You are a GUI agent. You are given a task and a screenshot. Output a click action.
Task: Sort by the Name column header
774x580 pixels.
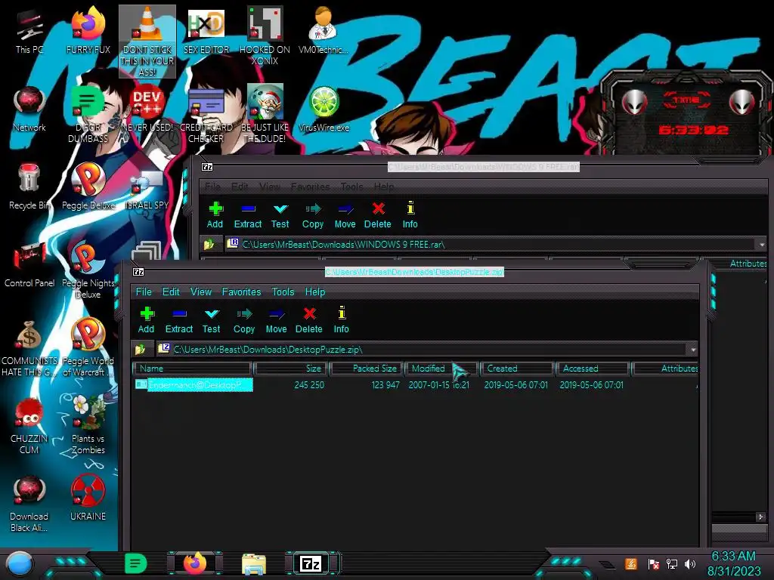(193, 369)
